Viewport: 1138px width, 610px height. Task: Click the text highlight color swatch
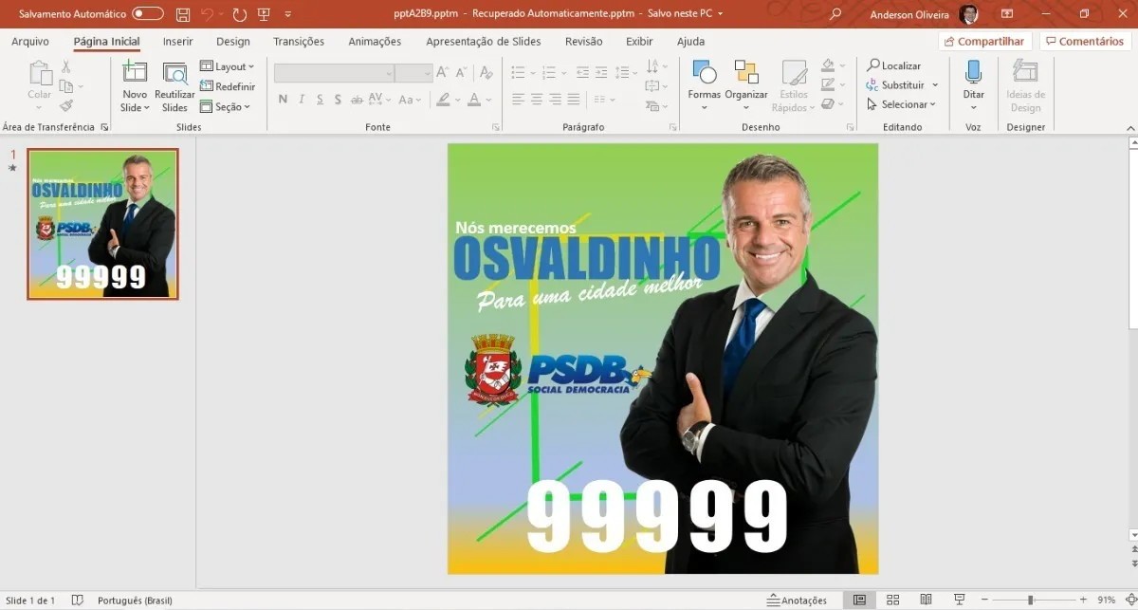(x=443, y=100)
